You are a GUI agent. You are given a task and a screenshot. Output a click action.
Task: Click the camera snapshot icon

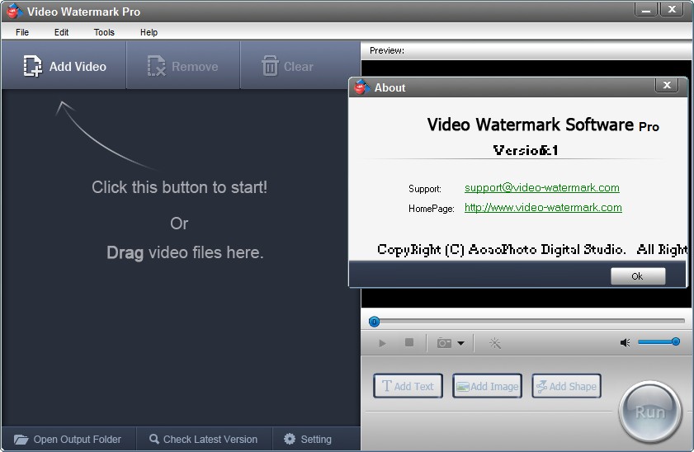pos(444,343)
